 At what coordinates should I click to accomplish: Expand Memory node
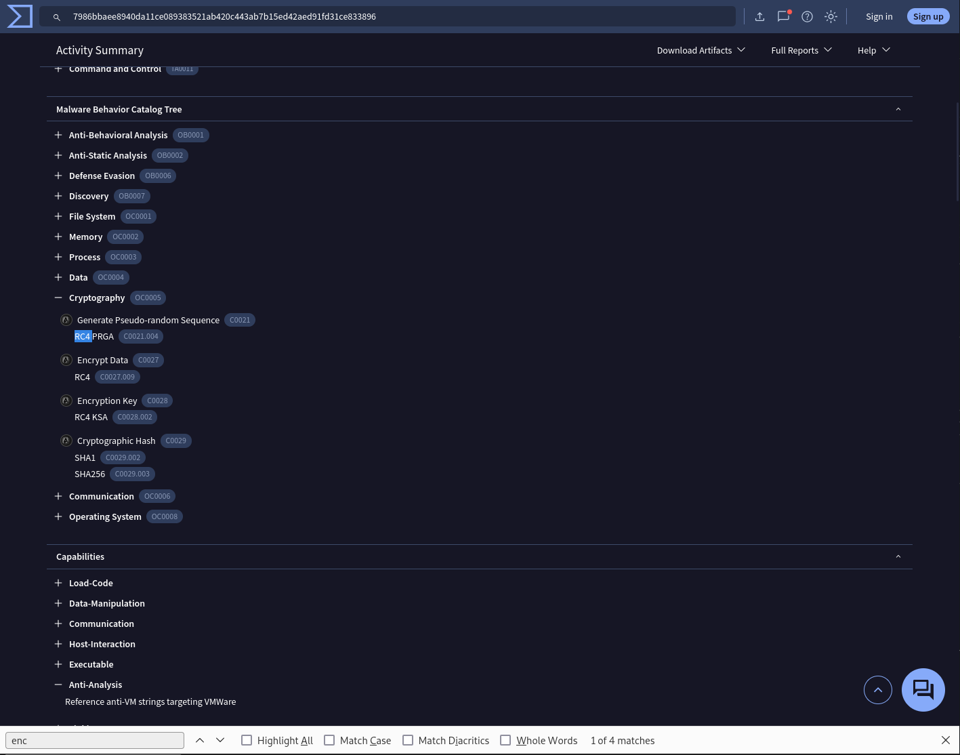[58, 237]
